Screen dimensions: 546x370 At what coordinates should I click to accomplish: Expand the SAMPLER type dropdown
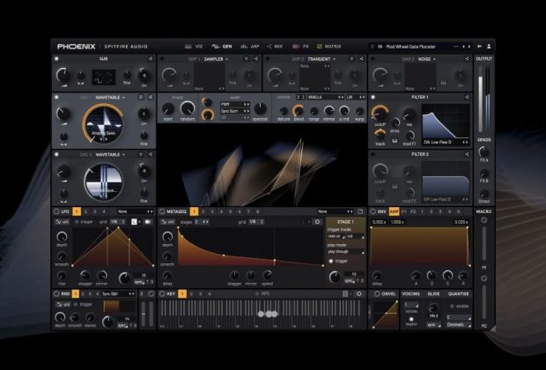pyautogui.click(x=216, y=59)
